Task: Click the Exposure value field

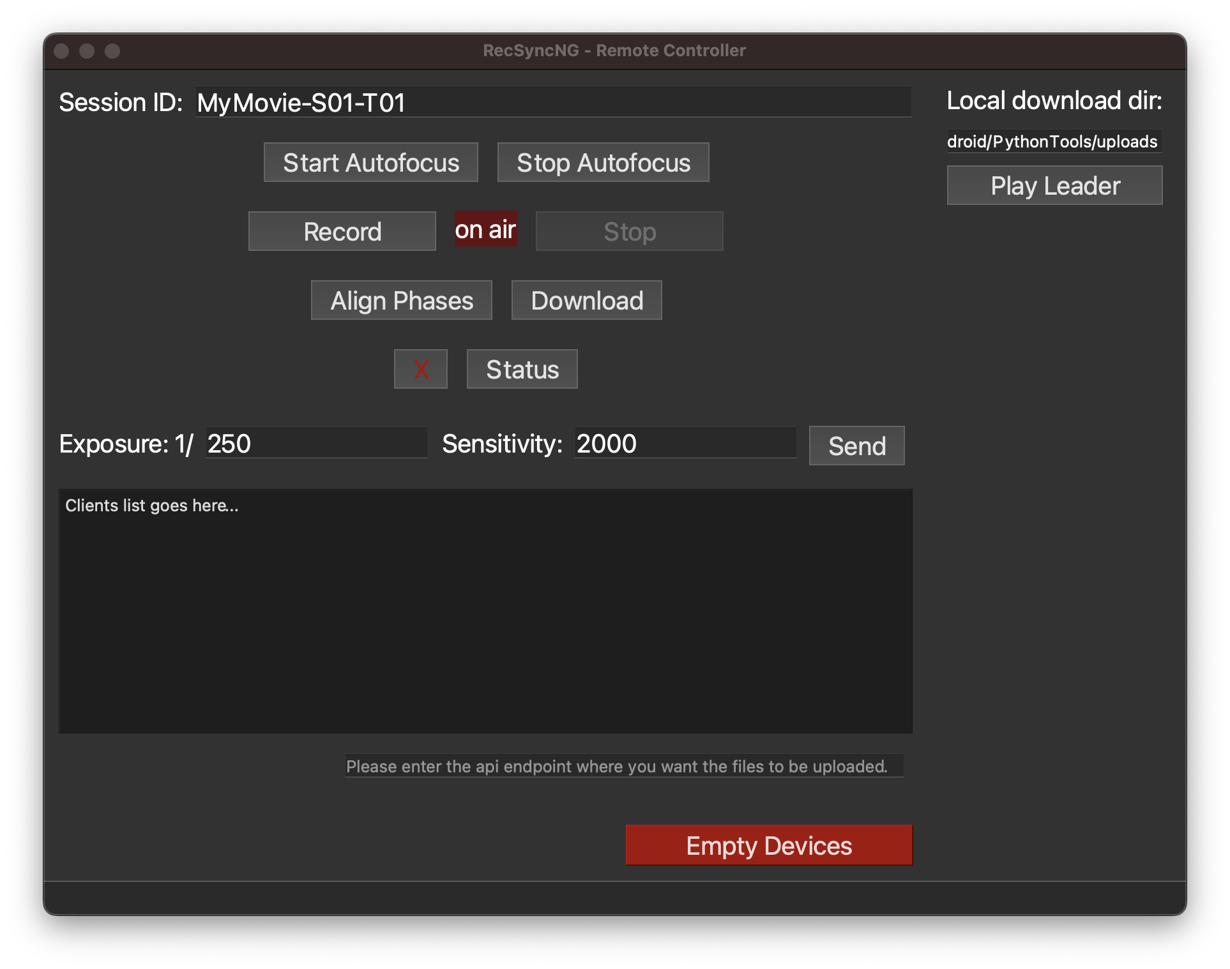Action: pyautogui.click(x=315, y=443)
